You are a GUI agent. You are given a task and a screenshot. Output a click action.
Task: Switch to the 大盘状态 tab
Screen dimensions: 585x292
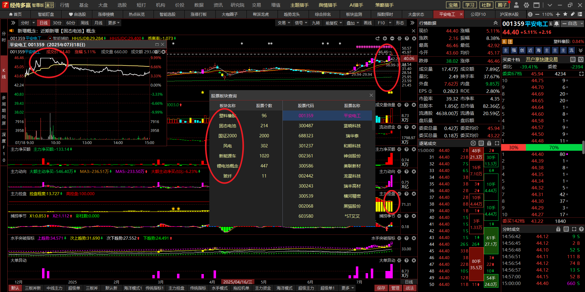point(416,14)
